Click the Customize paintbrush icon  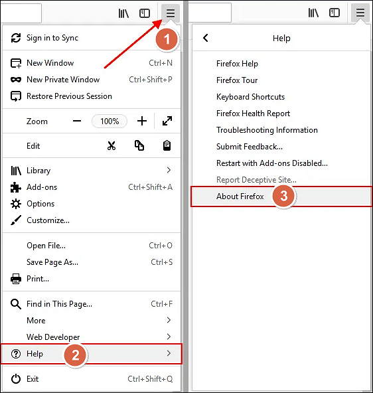tap(16, 220)
